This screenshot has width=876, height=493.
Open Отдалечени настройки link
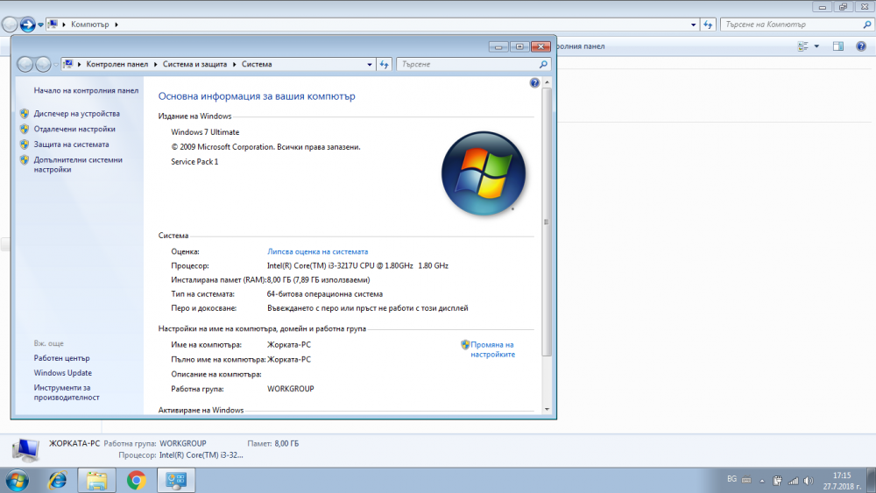pos(74,129)
